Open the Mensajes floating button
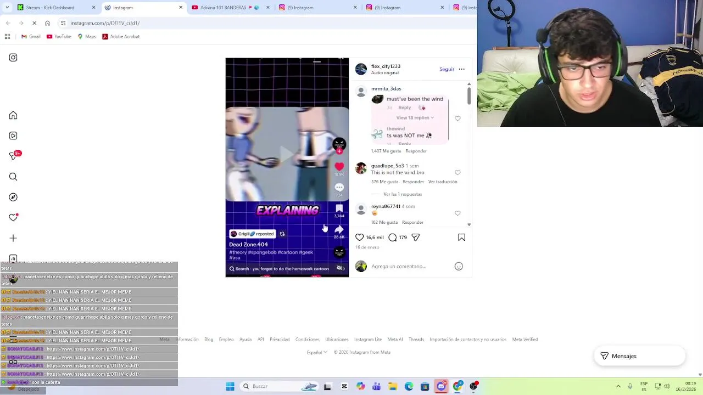 [x=640, y=356]
